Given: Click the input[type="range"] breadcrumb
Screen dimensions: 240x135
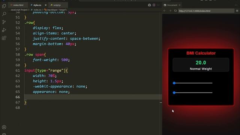Looking at the screenshot, I should 57,10.
